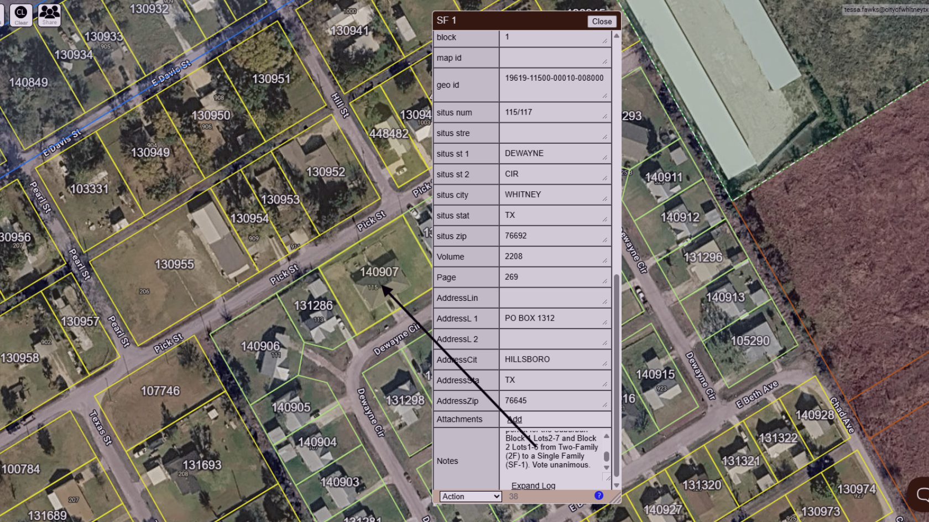Click the Add attachments link
929x522 pixels.
click(x=515, y=419)
